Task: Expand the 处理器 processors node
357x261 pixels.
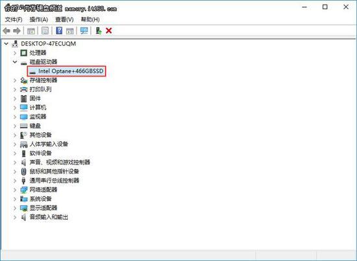Action: click(15, 53)
